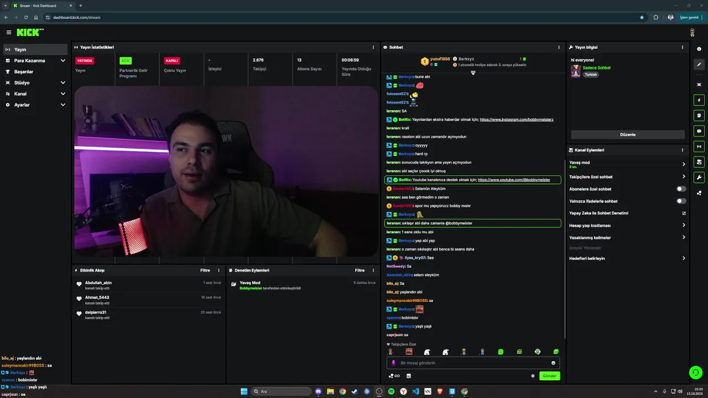Open Kanal Eylemleri panel three-dot menu

coord(683,150)
